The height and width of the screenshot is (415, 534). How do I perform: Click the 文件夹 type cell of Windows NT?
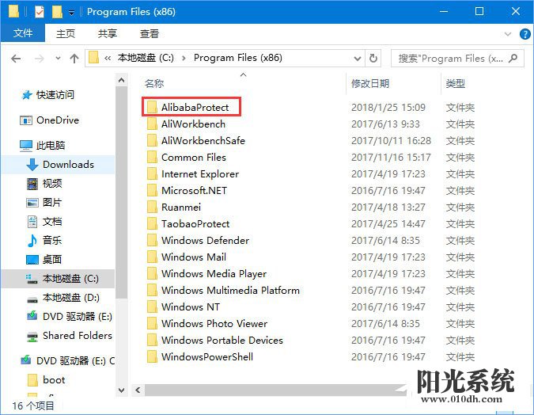tap(460, 307)
